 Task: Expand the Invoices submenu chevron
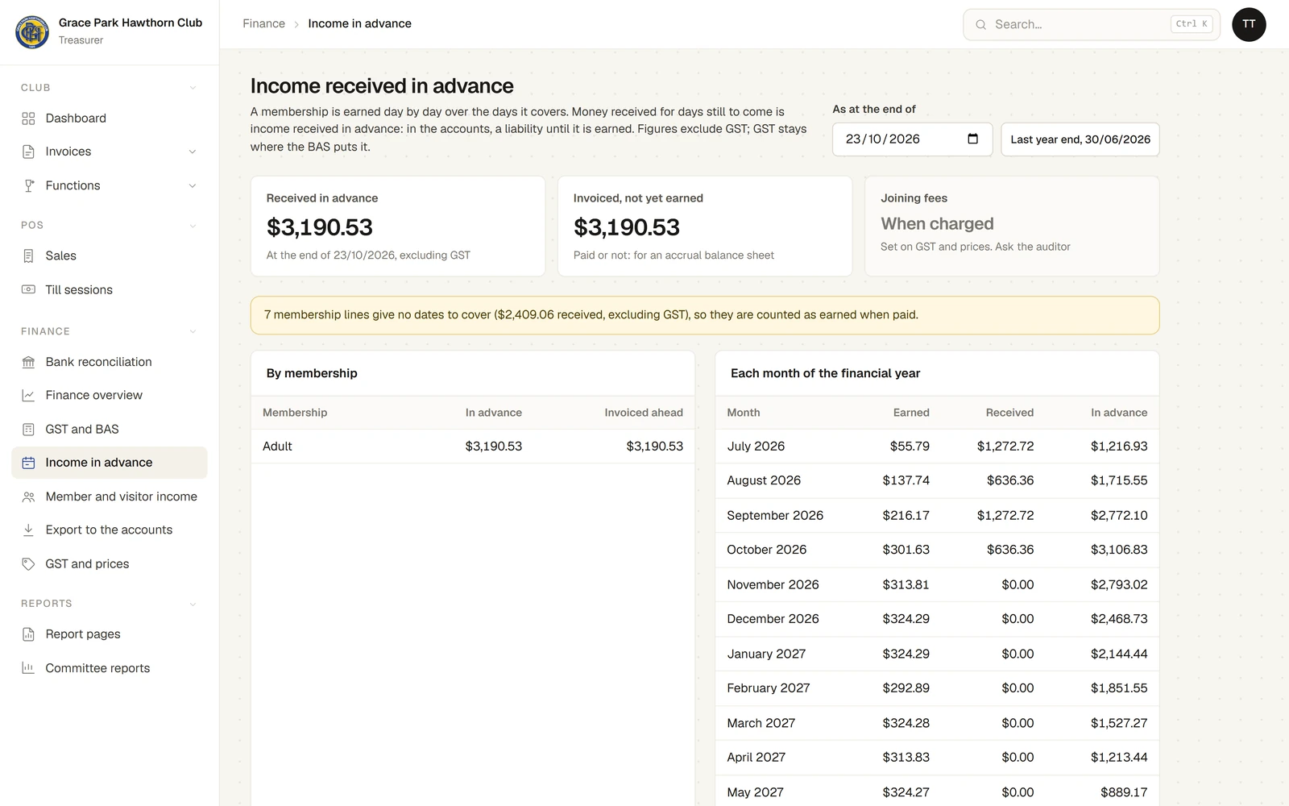(x=193, y=152)
